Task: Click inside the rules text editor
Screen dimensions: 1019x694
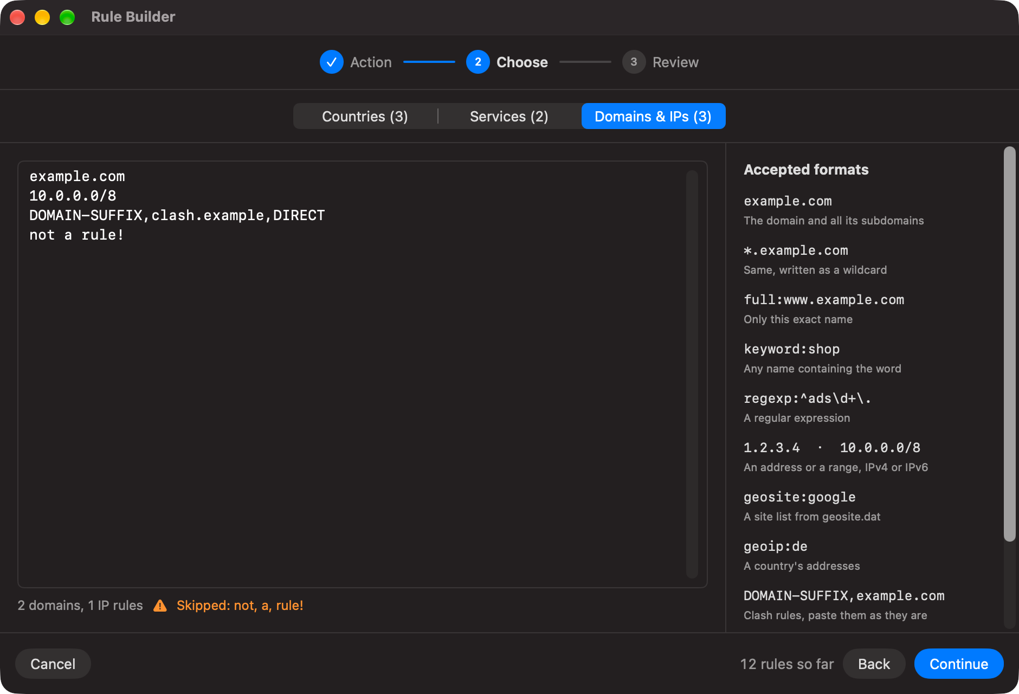Action: 363,374
